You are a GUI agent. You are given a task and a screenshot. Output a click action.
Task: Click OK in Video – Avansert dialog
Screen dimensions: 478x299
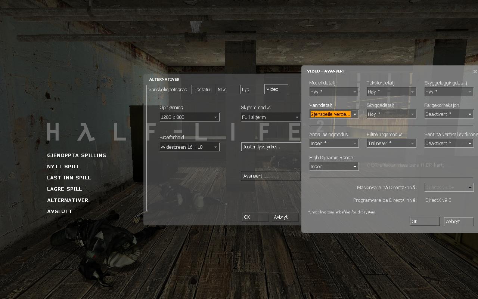coord(424,221)
